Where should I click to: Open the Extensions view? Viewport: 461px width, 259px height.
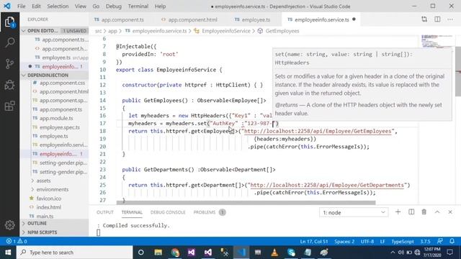9,106
